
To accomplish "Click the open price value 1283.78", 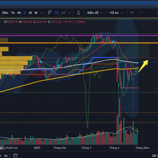I will click(x=12, y=22).
